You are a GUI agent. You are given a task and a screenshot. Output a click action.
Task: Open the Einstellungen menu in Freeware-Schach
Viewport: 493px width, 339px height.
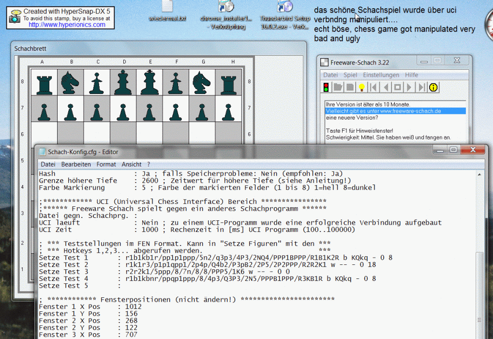click(x=381, y=75)
